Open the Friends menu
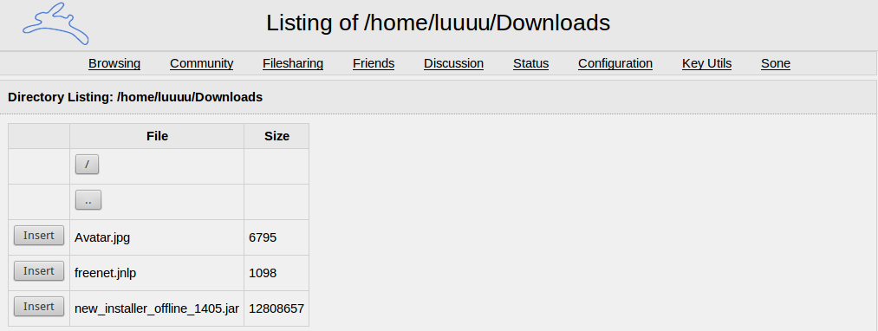This screenshot has height=331, width=878. 374,63
